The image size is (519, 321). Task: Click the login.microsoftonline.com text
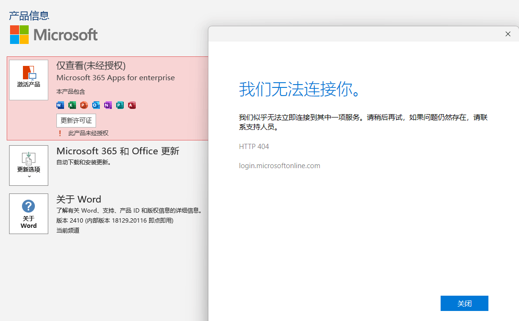tap(280, 165)
